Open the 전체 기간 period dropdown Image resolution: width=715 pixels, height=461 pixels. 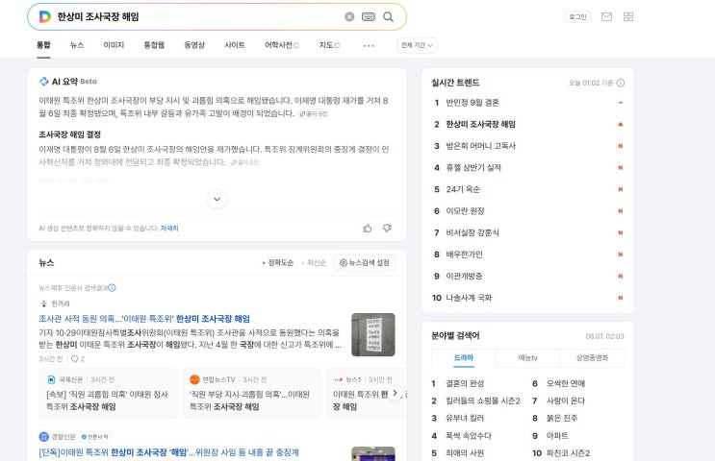click(417, 45)
